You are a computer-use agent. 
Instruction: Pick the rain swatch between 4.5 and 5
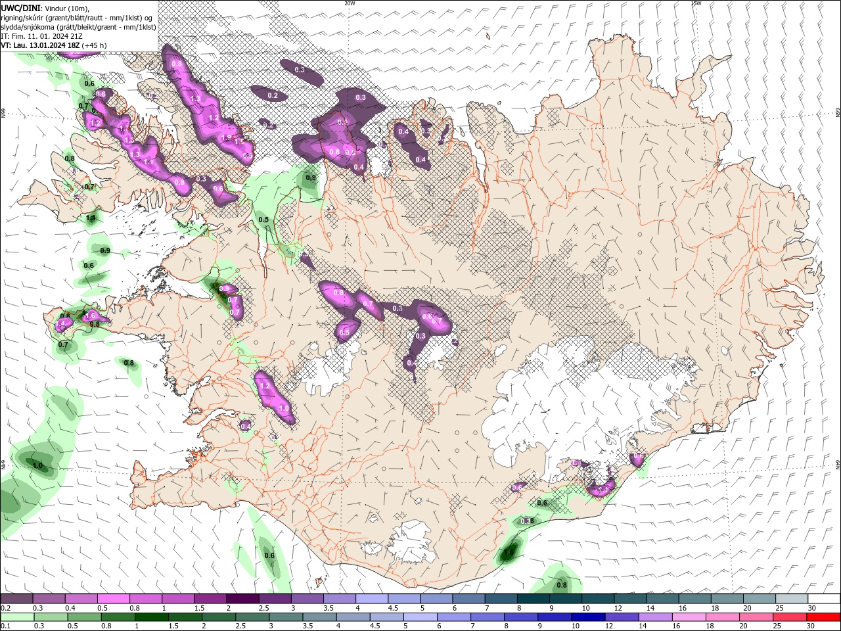(x=388, y=617)
